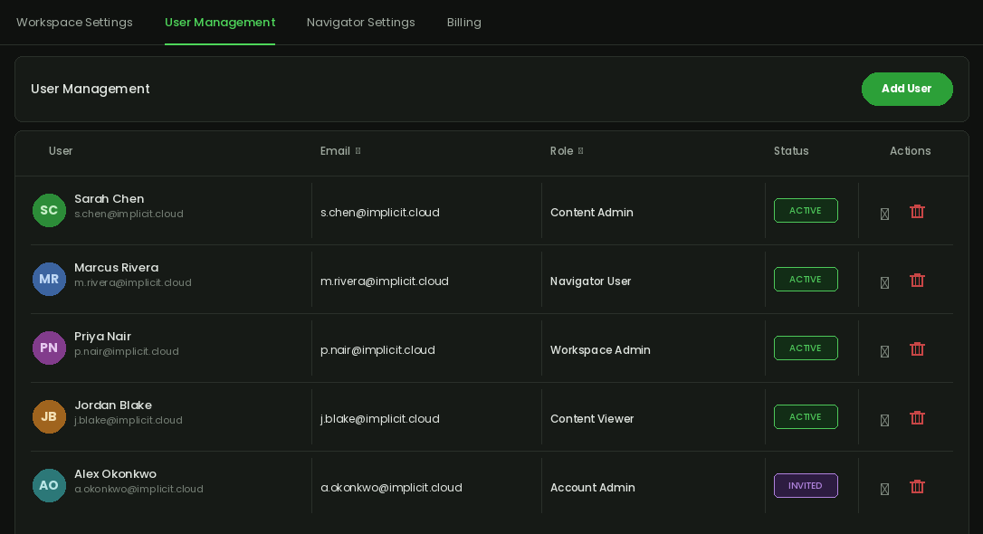
Task: Click the INVITED badge for Alex Okonkwo
Action: point(806,486)
